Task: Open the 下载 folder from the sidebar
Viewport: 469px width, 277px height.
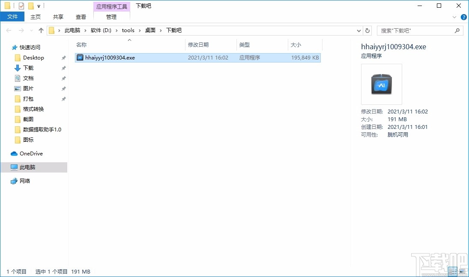Action: [x=27, y=68]
